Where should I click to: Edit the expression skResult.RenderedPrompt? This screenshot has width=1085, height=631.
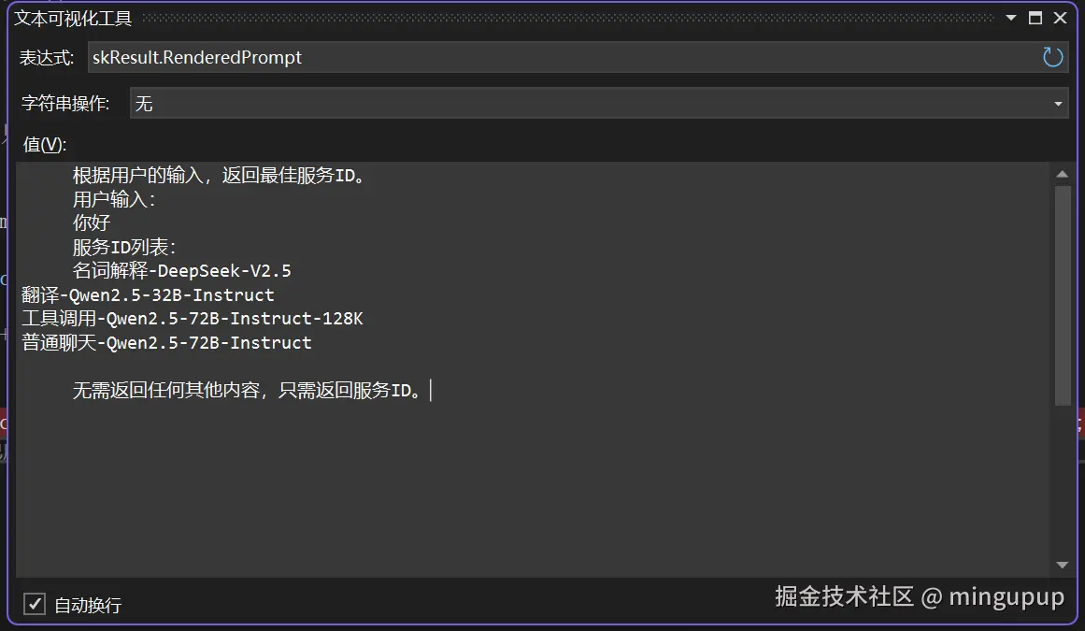click(194, 57)
